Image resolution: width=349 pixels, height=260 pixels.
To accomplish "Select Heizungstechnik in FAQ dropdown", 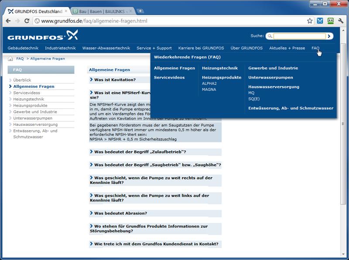I will click(x=220, y=68).
